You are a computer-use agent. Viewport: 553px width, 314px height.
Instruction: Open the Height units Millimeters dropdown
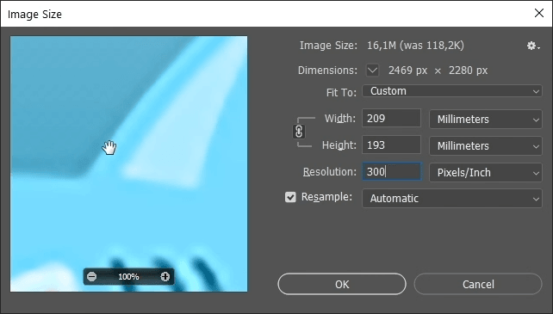pos(485,145)
